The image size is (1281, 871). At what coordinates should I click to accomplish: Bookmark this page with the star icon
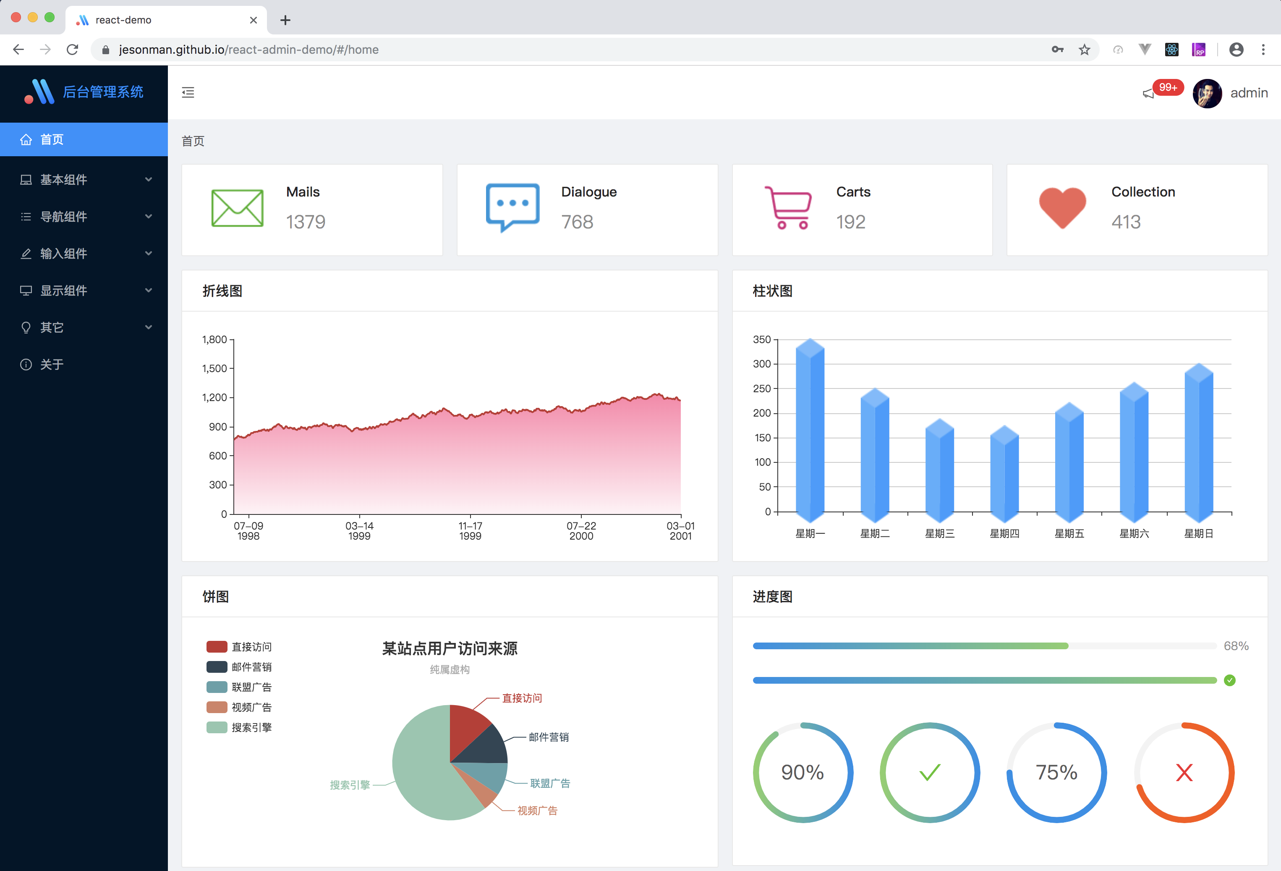[x=1084, y=50]
